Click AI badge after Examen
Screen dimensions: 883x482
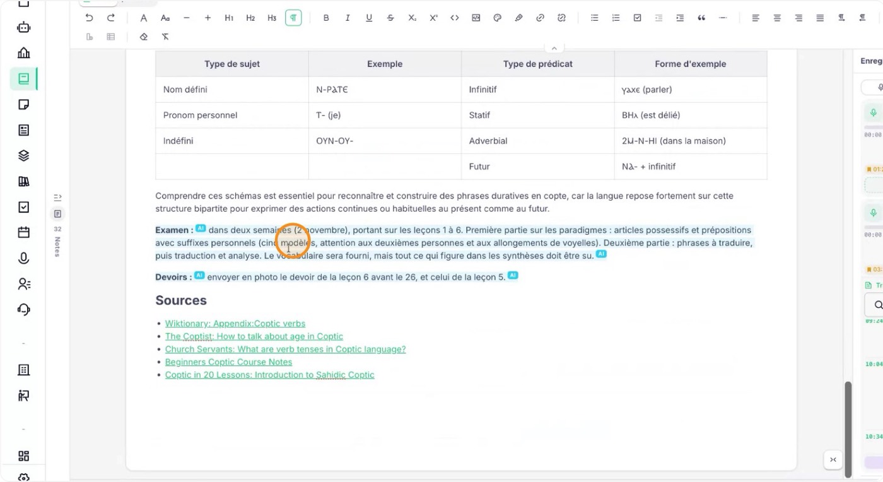[201, 228]
